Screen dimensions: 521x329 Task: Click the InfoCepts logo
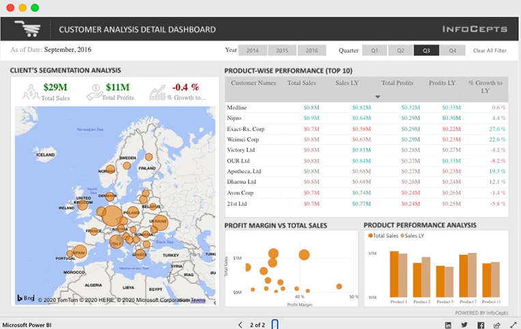(475, 29)
